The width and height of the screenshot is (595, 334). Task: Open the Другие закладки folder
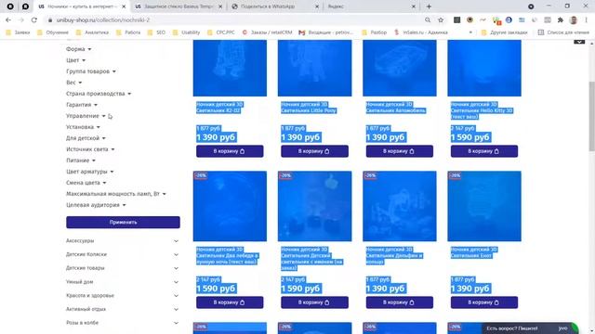point(504,32)
